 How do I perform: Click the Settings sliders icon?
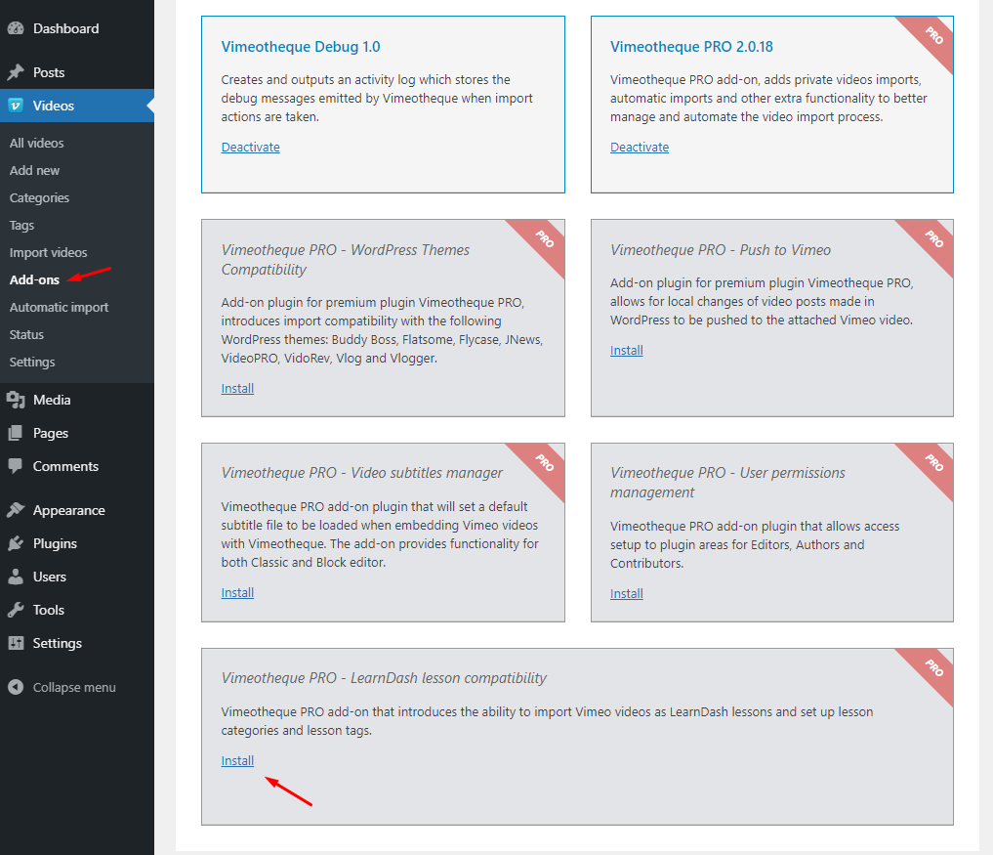point(16,643)
